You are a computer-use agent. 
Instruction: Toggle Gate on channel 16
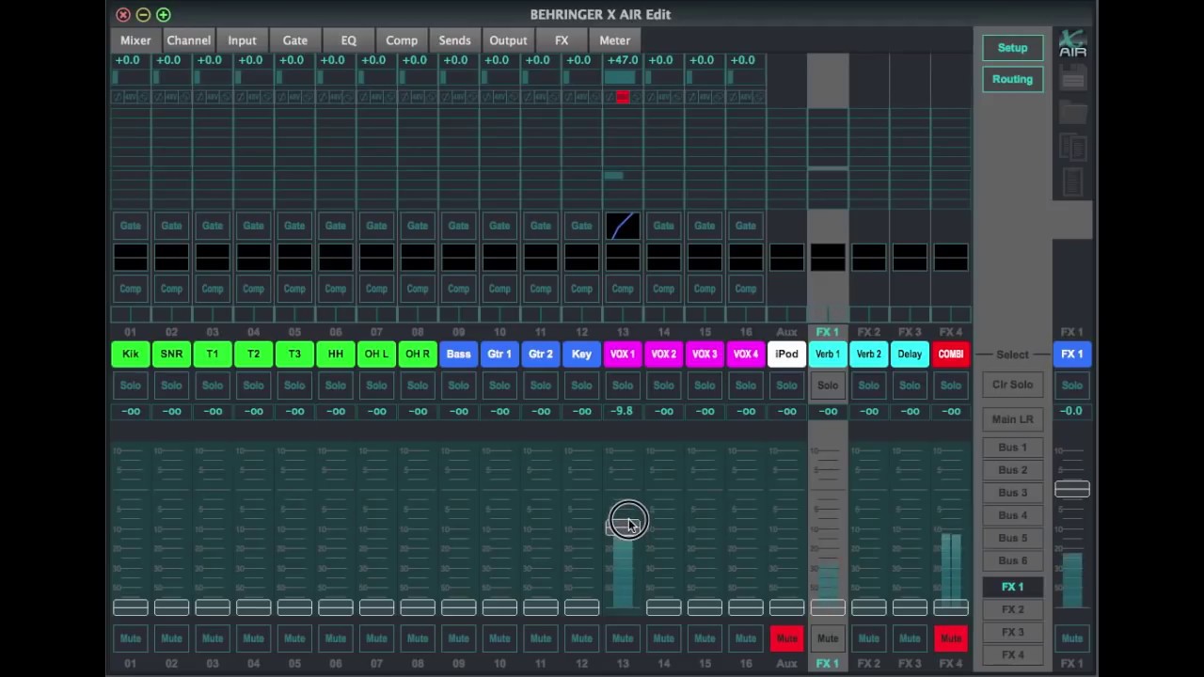pyautogui.click(x=746, y=226)
